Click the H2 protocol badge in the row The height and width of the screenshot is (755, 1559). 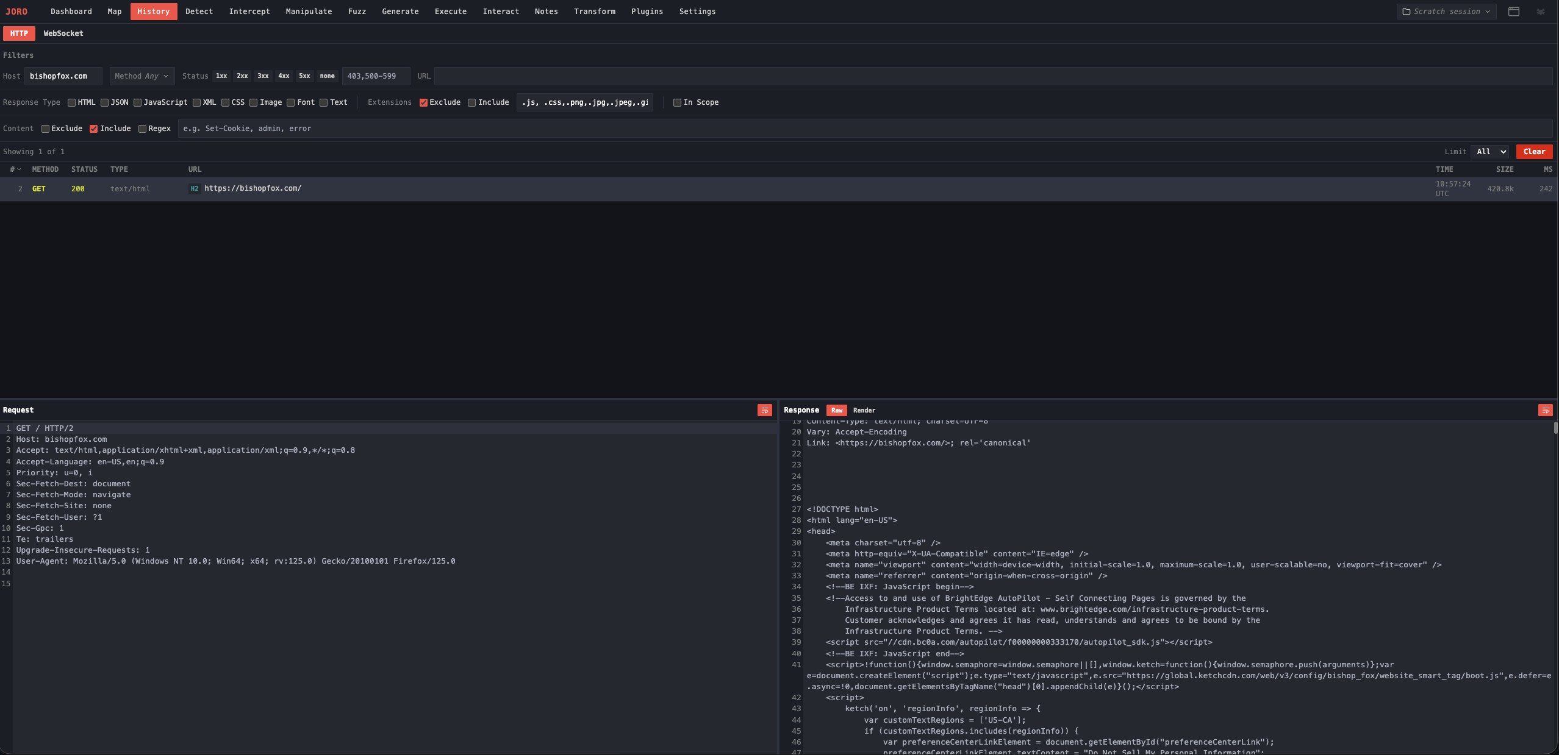(x=195, y=188)
